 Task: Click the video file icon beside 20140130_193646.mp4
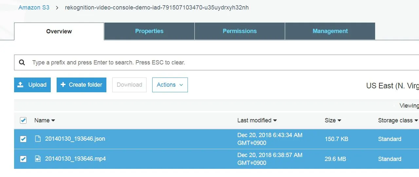click(38, 159)
